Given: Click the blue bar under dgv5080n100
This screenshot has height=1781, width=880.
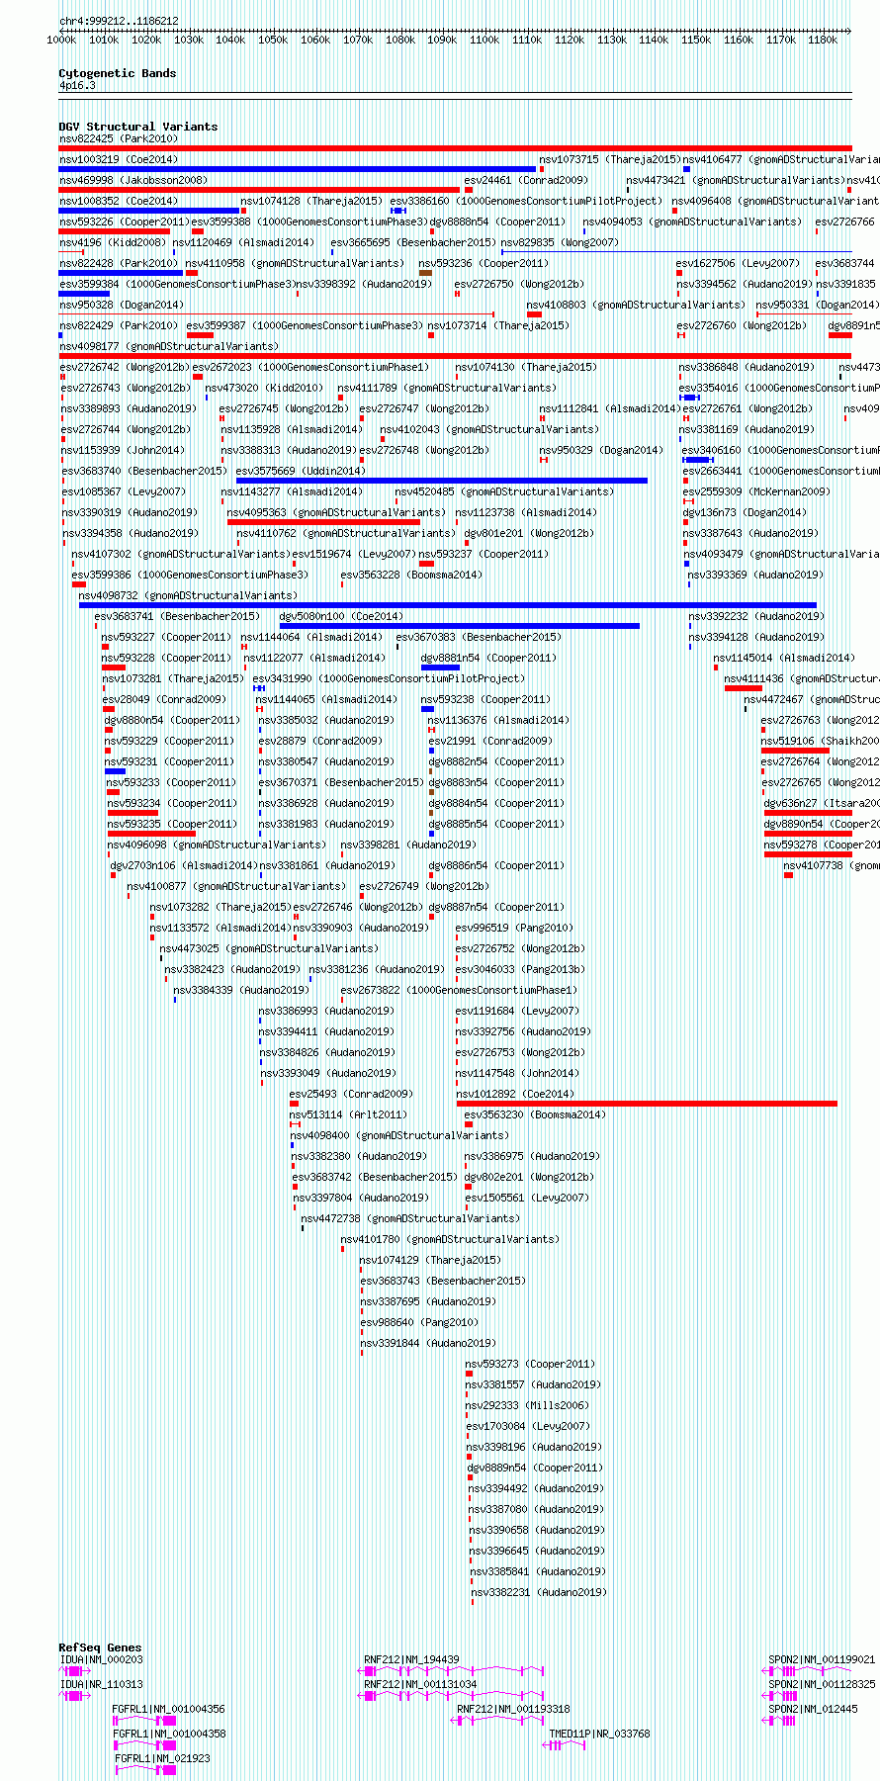Looking at the screenshot, I should tap(460, 626).
